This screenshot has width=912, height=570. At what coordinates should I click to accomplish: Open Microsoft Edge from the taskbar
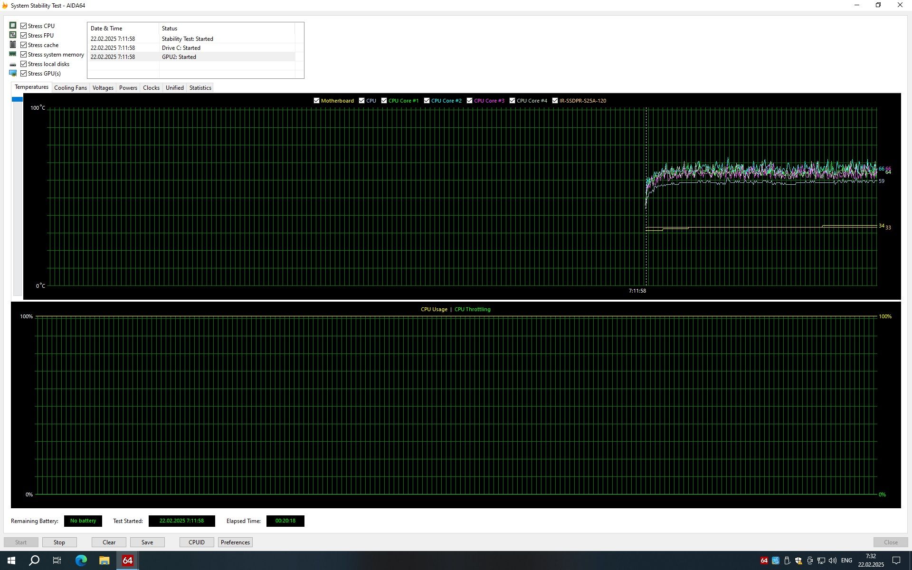[x=81, y=560]
